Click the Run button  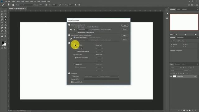125,26
